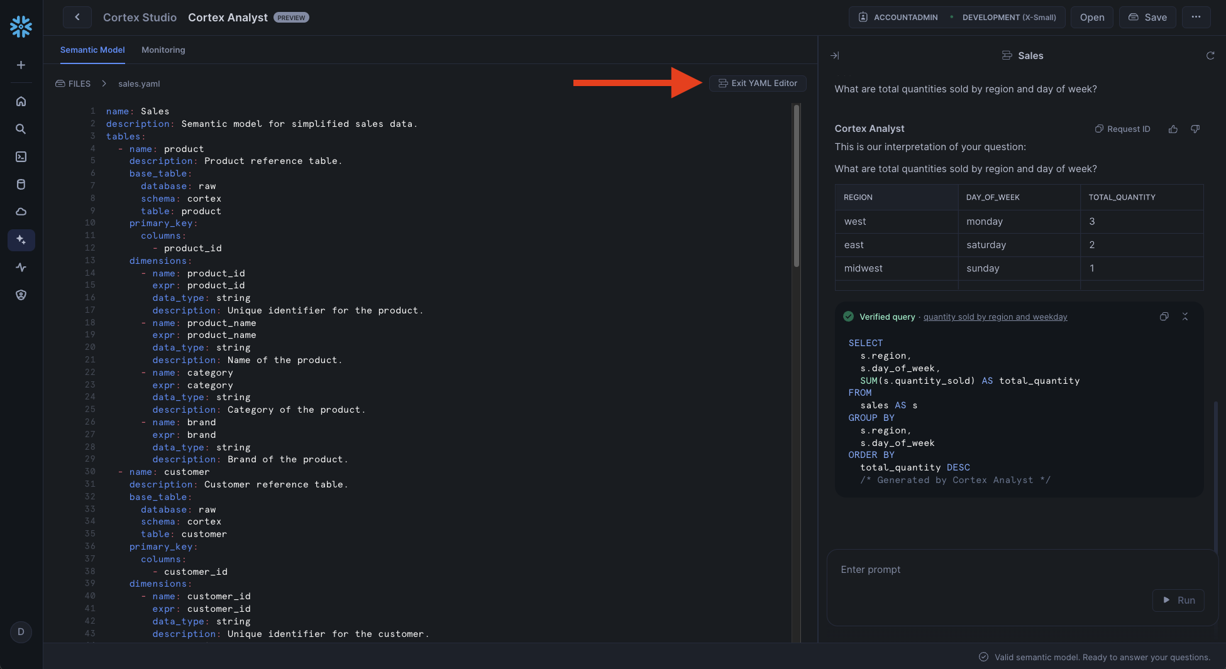This screenshot has height=669, width=1226.
Task: Click the FILES folder icon
Action: [x=60, y=84]
